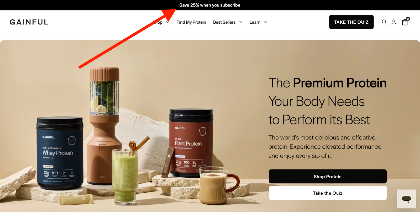Open the Best Sellers menu item
This screenshot has height=212, width=420.
[x=224, y=22]
